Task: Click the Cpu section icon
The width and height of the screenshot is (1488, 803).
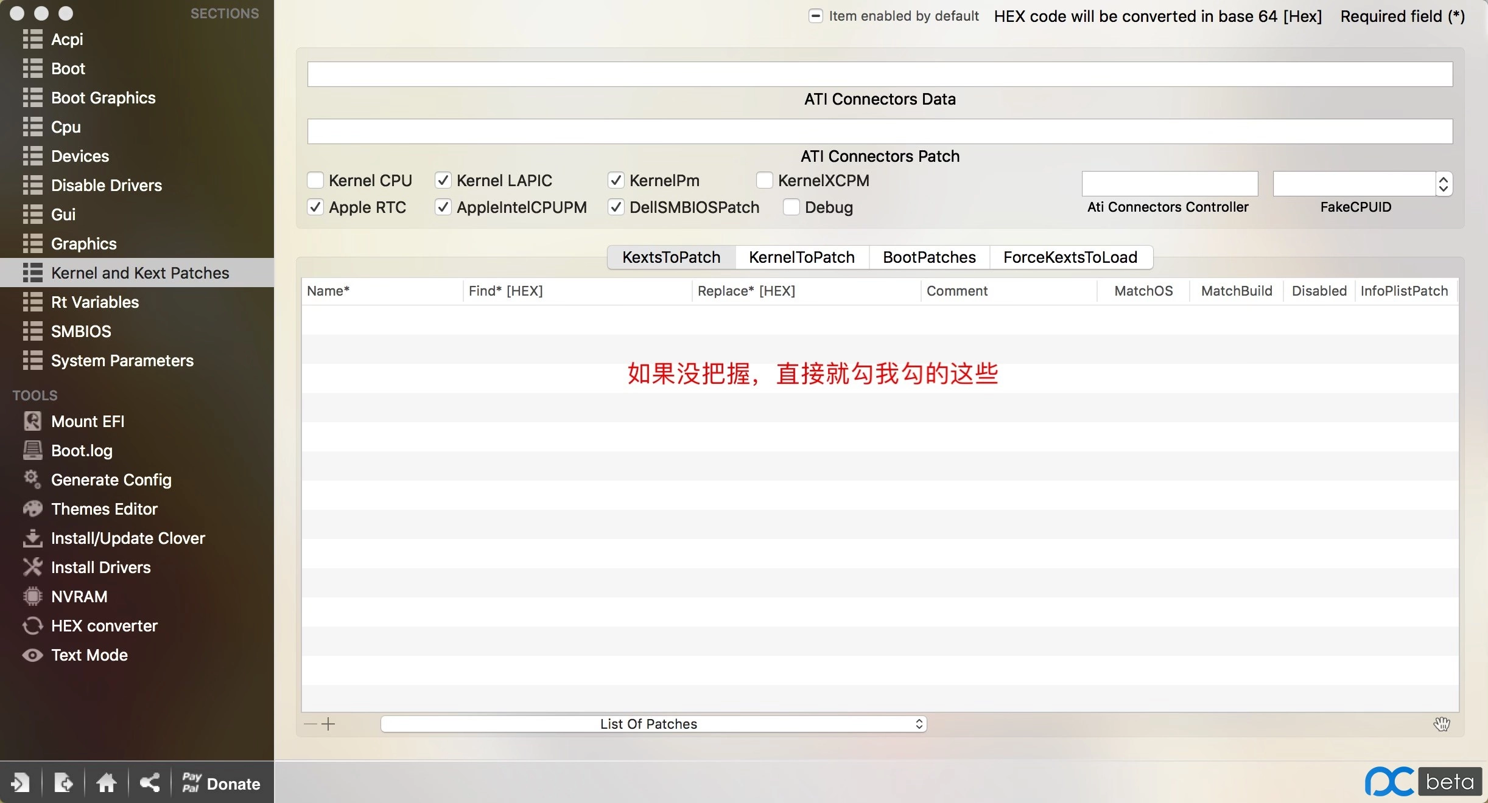Action: [x=32, y=127]
